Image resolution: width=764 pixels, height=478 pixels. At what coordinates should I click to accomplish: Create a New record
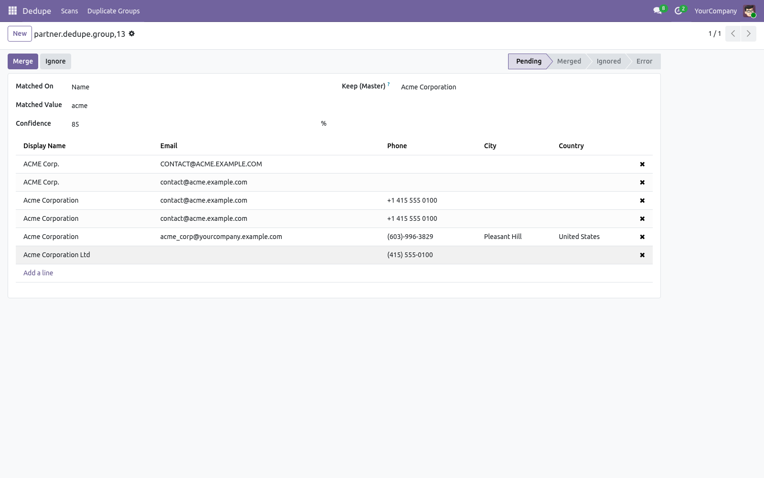pyautogui.click(x=20, y=33)
